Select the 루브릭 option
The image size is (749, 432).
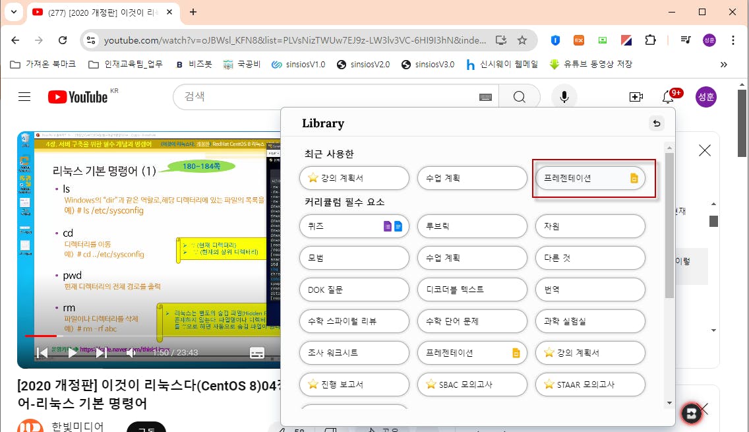tap(472, 226)
